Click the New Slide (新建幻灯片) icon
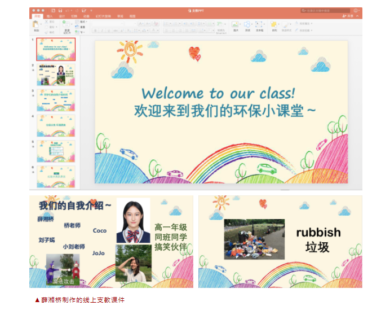Image resolution: width=381 pixels, height=310 pixels. click(65, 24)
